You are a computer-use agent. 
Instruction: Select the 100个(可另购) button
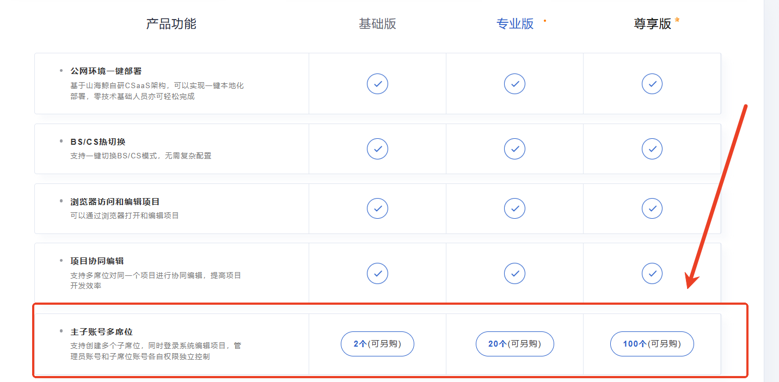click(652, 344)
